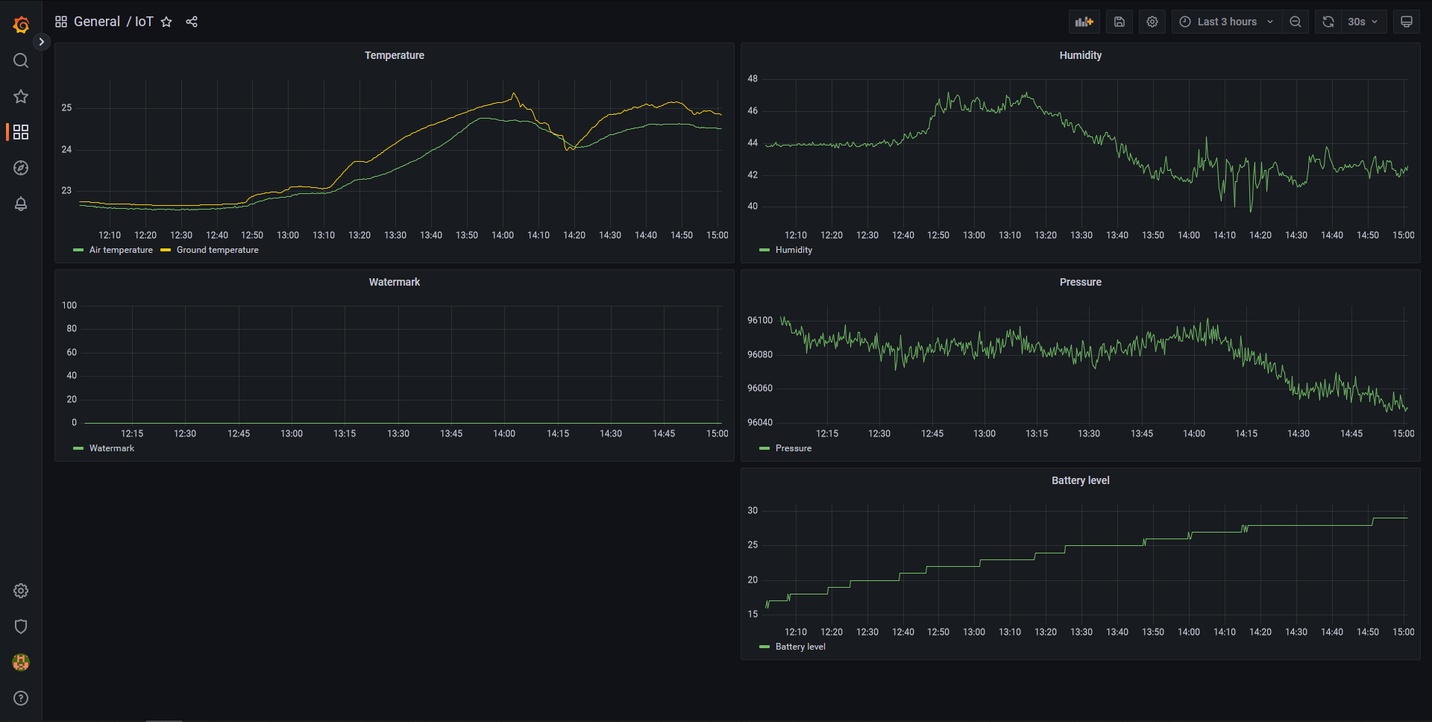Image resolution: width=1432 pixels, height=722 pixels.
Task: Open the Last 3 hours time picker
Action: 1227,22
